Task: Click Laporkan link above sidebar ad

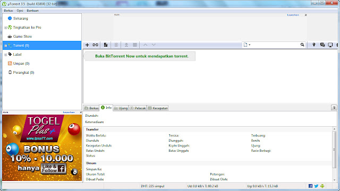Action: (x=69, y=112)
